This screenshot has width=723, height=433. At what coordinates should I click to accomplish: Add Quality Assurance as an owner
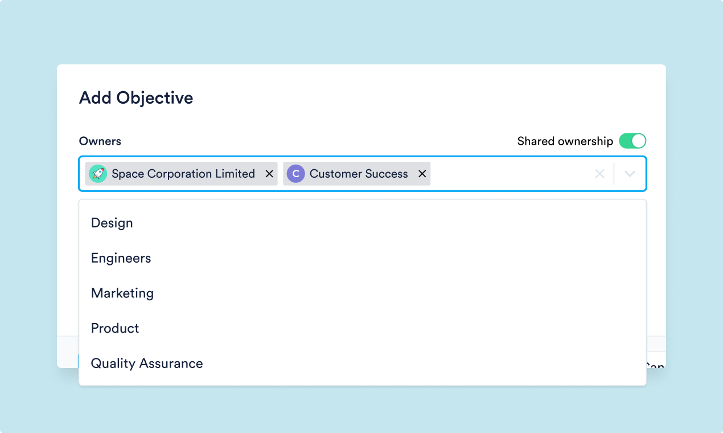[x=146, y=363]
